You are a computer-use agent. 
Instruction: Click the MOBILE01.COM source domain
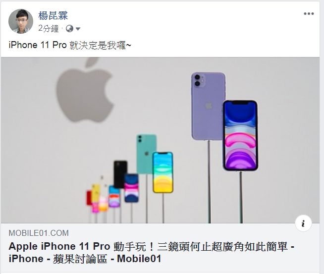pyautogui.click(x=39, y=233)
